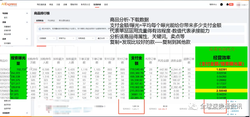Select the yellow cell 1.02391
Image resolution: width=250 pixels, height=117 pixels.
click(x=222, y=69)
